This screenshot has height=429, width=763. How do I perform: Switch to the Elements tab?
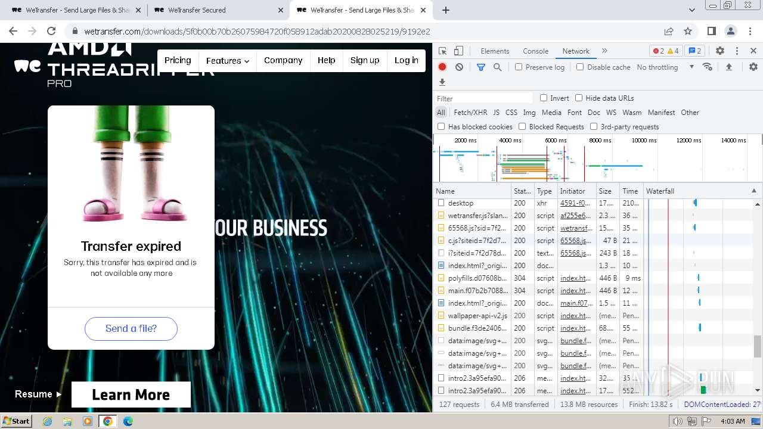(x=495, y=51)
